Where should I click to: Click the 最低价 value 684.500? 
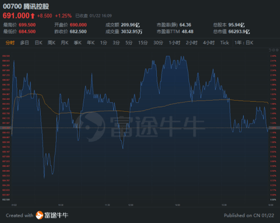tap(27, 31)
